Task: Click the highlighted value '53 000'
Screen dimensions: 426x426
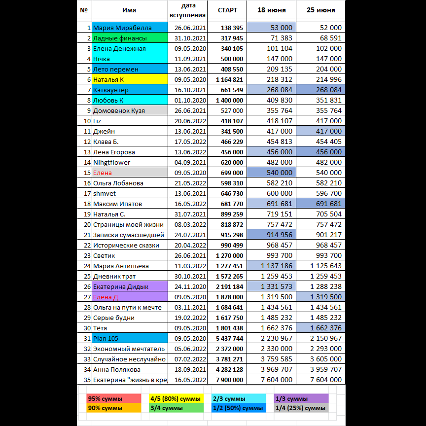Action: (x=271, y=28)
